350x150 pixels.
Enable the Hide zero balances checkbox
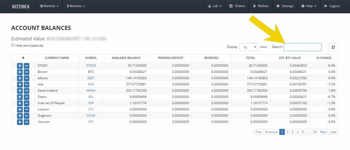[x=13, y=45]
